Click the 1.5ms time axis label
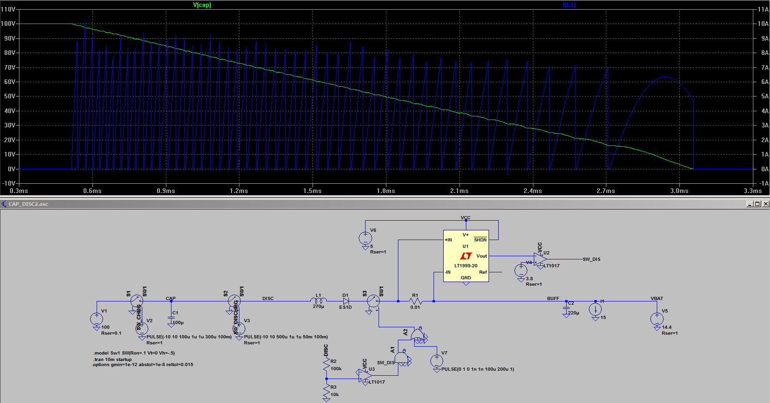Viewport: 770px width, 403px height. 312,191
